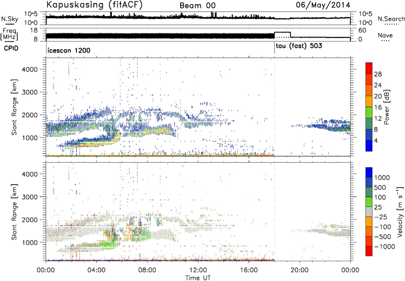Image resolution: width=405 pixels, height=281 pixels.
Task: Click the '4' power colorbar tick value
Action: 376,141
